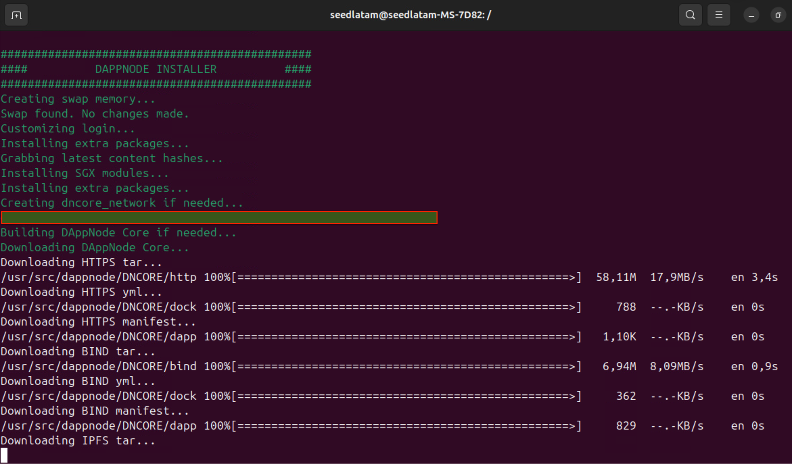Restore the terminal window size
This screenshot has height=464, width=792.
778,15
